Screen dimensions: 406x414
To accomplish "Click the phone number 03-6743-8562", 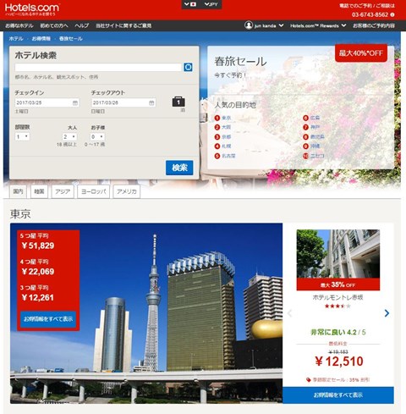I will (370, 14).
